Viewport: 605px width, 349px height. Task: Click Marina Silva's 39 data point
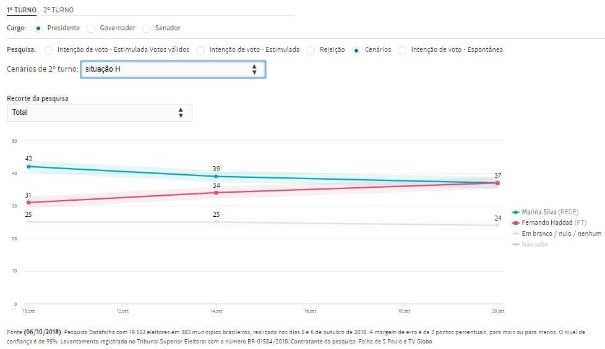216,177
